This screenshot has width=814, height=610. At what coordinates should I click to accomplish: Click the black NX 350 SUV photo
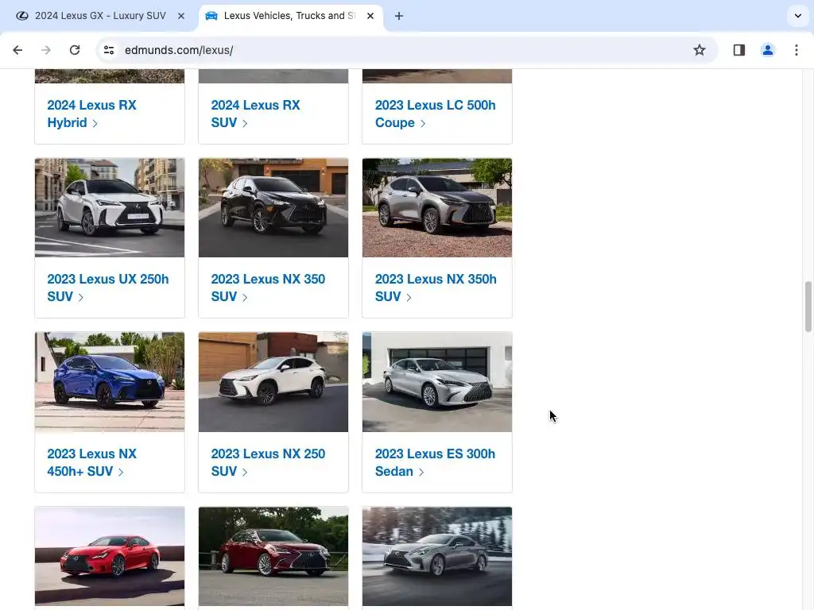(x=273, y=207)
